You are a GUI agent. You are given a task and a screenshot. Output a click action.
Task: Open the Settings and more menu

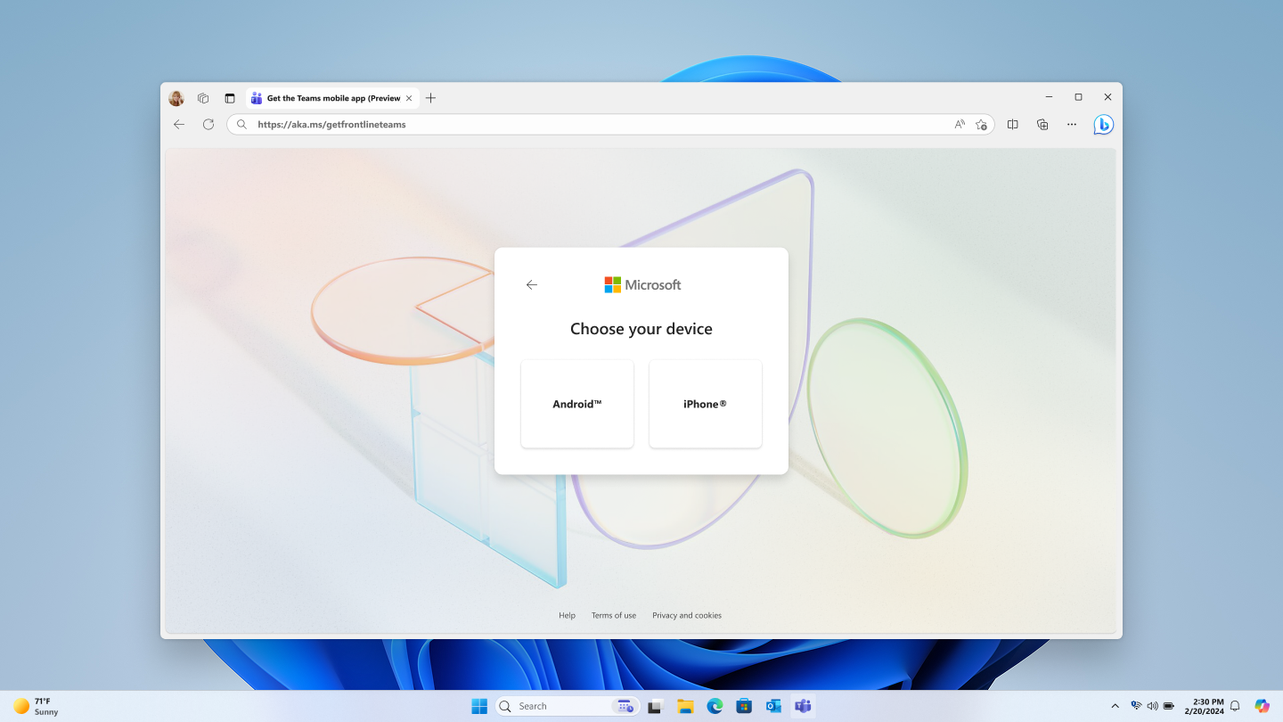[1071, 124]
